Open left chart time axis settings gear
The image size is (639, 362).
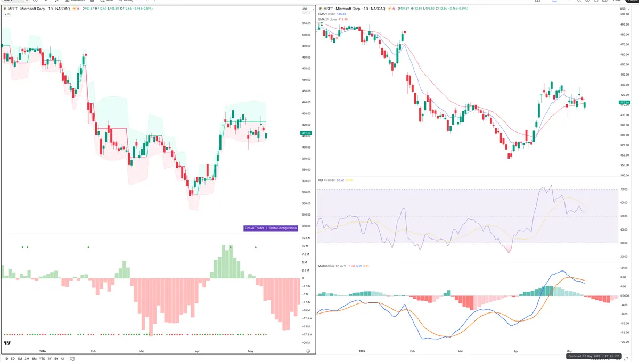[x=308, y=351]
